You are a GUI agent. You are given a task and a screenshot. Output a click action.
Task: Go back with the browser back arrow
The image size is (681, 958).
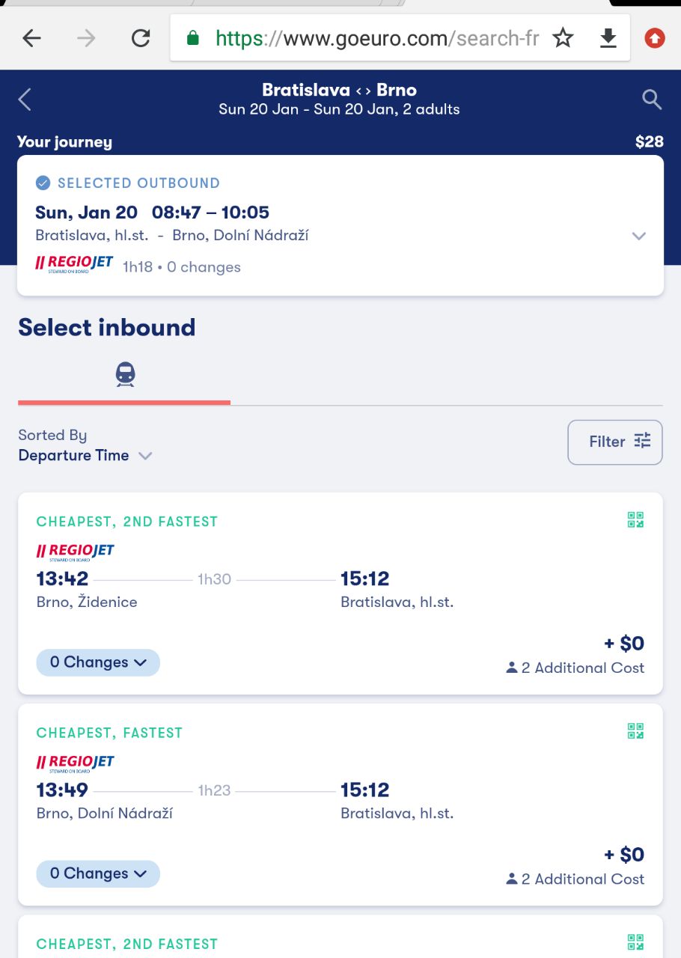click(x=31, y=38)
